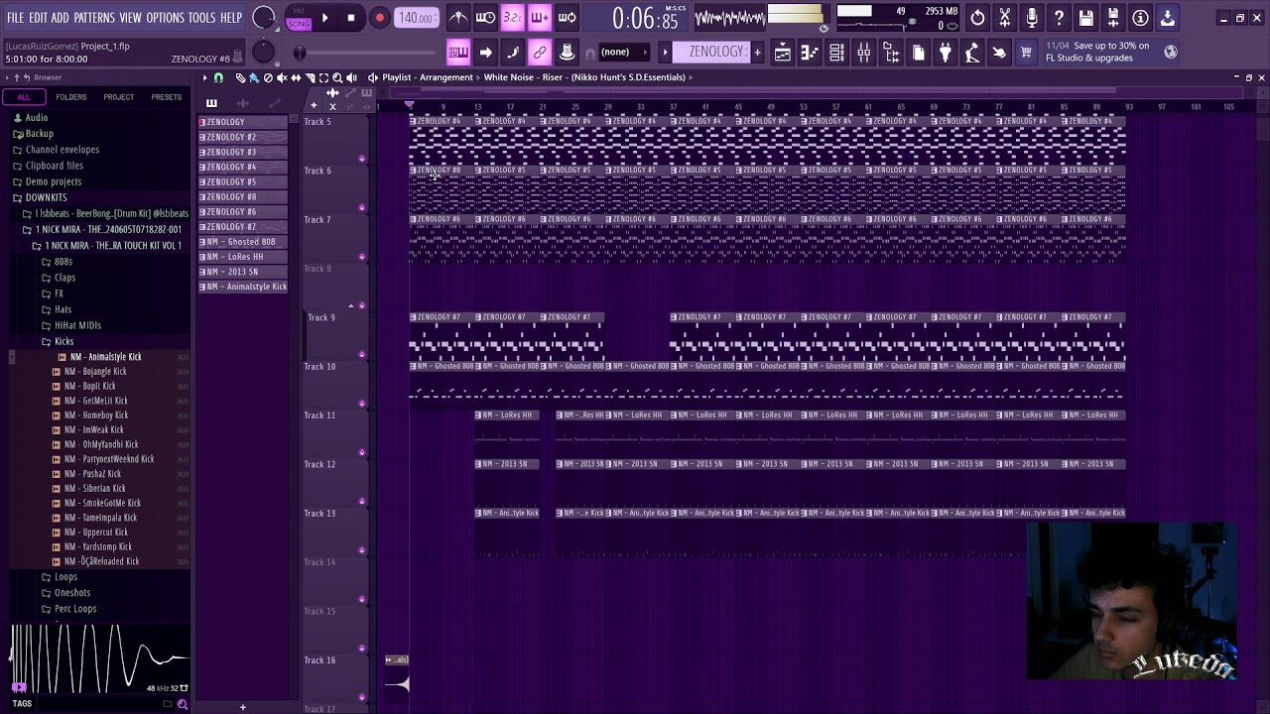Switch browser to FOLDERS tab
1270x714 pixels.
[70, 97]
